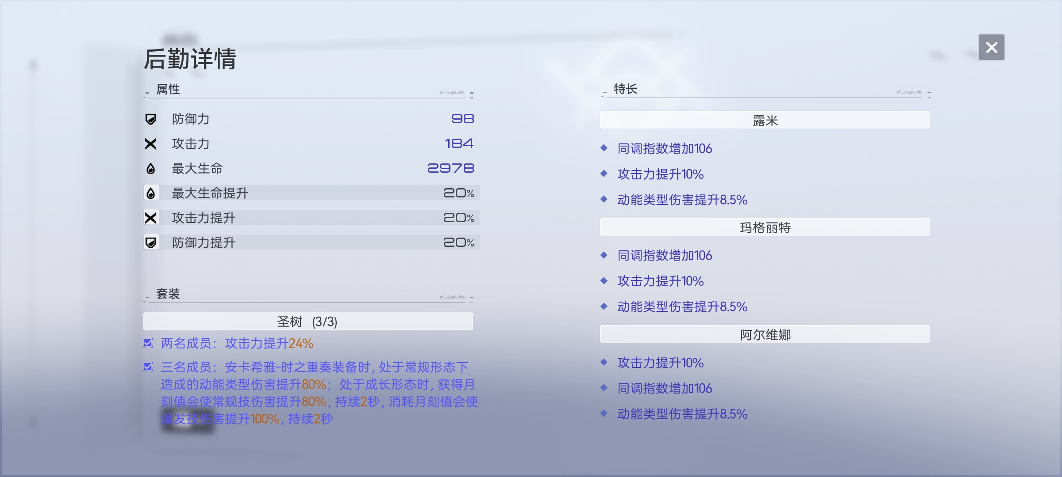
Task: Click 阿尔维娜's 同调指数增加106 entry
Action: 665,388
